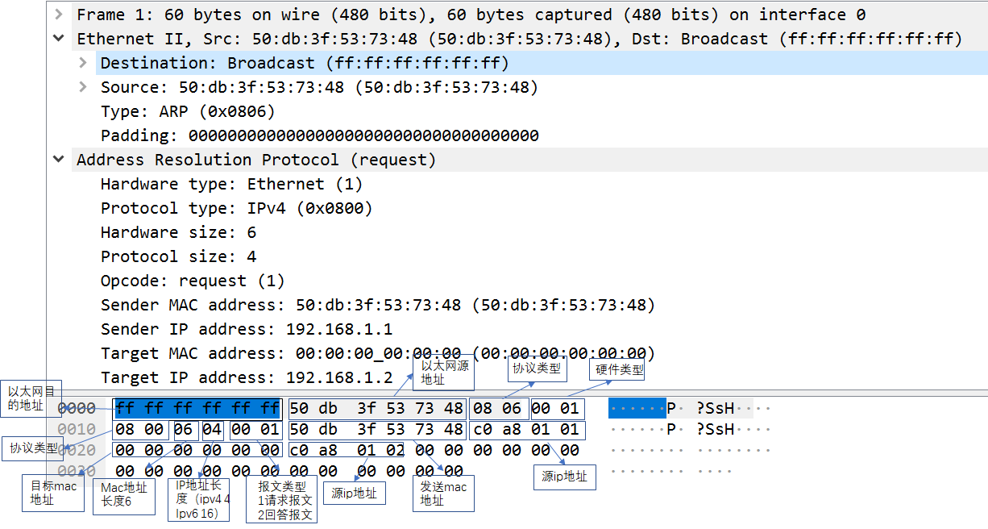The width and height of the screenshot is (988, 529).
Task: Click the c0 a8 01 02 hex bytes
Action: pos(347,450)
